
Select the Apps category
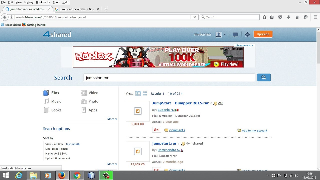89,110
